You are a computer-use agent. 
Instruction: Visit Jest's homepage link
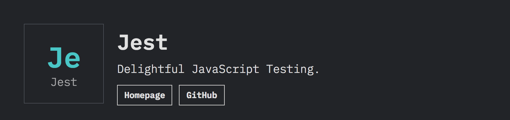tap(145, 95)
